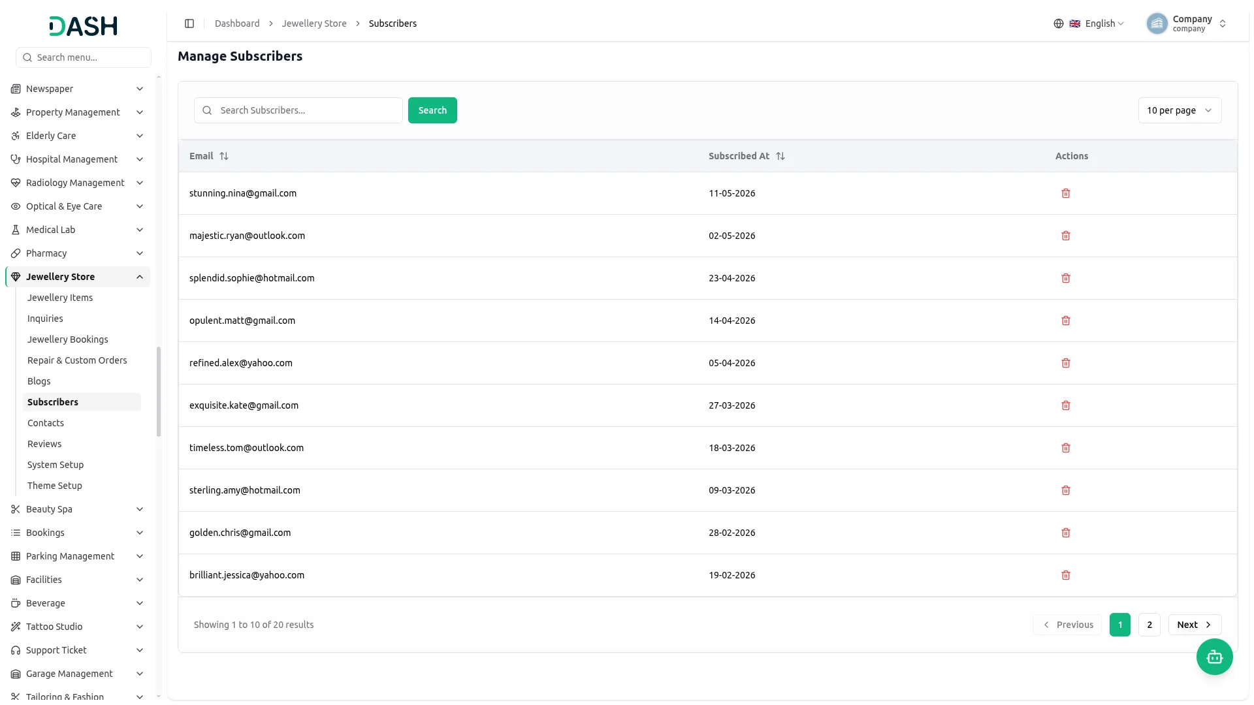The image size is (1254, 705).
Task: Delete subscriber stunning.nina@gmail.com
Action: 1065,193
